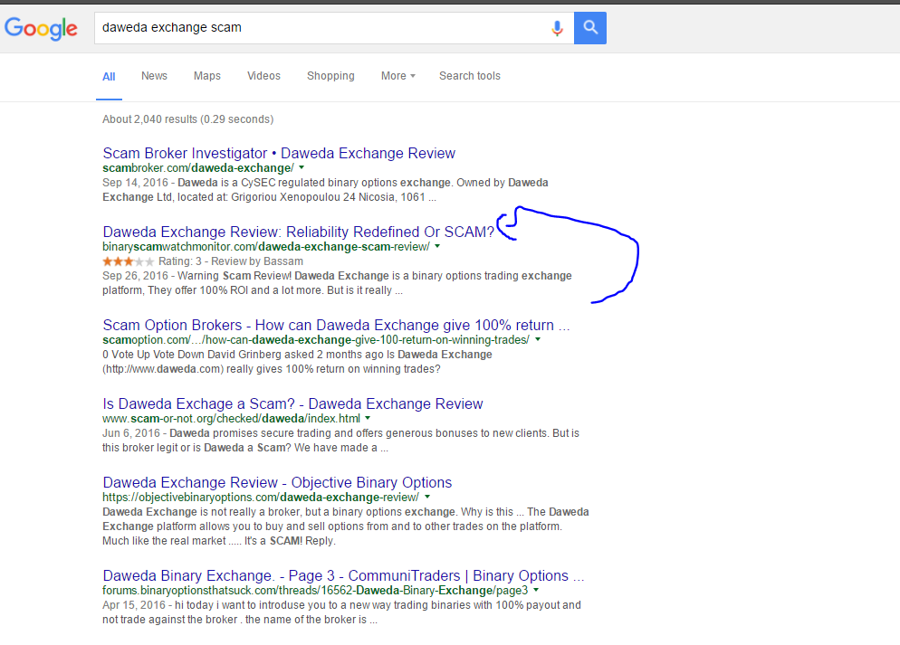Open 'Is Daweda Exchage a Scam?' result
Image resolution: width=900 pixels, height=645 pixels.
[x=292, y=403]
